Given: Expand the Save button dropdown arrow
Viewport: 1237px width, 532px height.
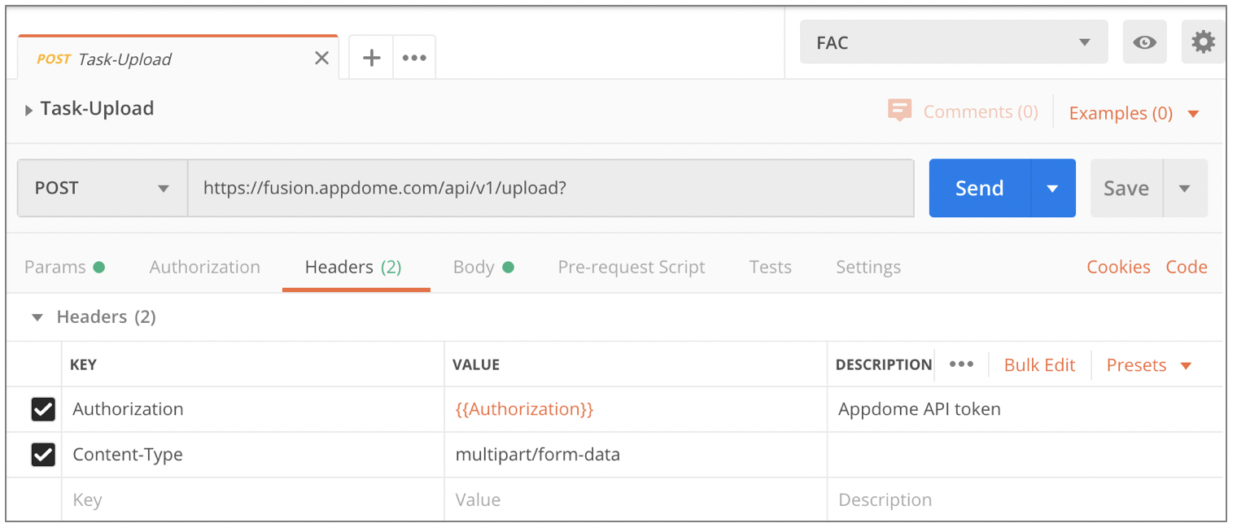Looking at the screenshot, I should [1184, 189].
